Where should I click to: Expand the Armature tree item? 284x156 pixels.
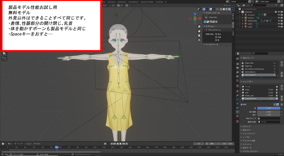tap(243, 15)
